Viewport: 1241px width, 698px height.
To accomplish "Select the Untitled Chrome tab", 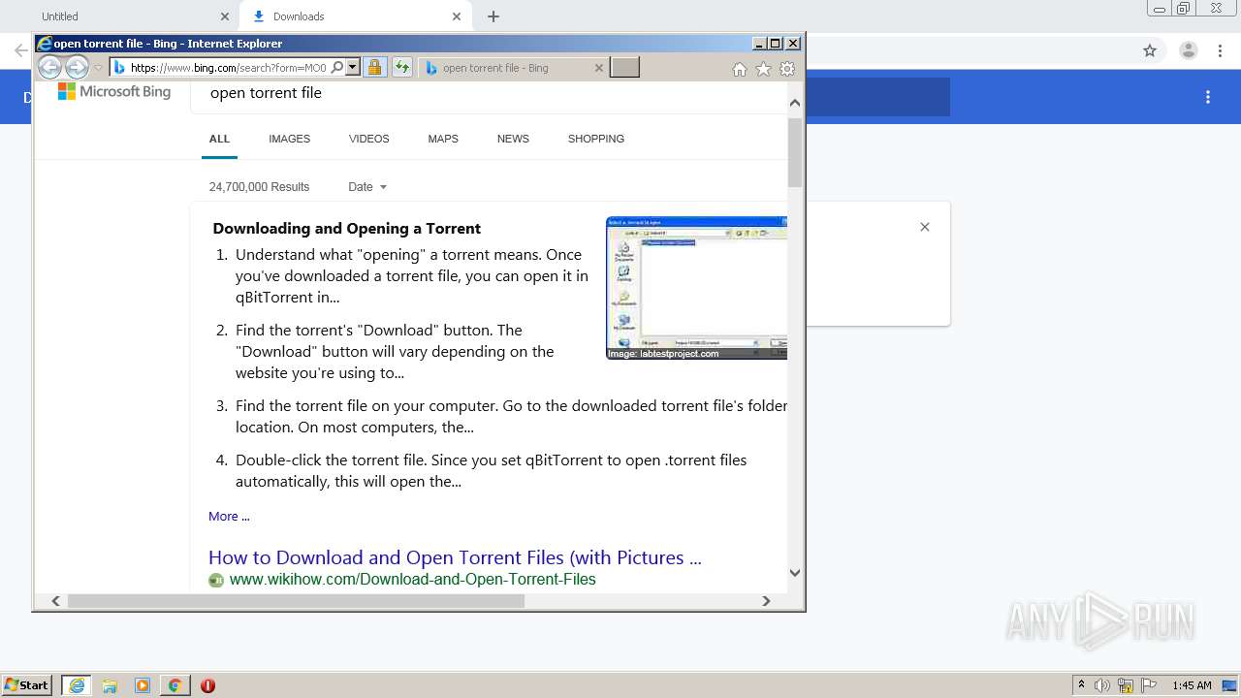I will tap(121, 16).
